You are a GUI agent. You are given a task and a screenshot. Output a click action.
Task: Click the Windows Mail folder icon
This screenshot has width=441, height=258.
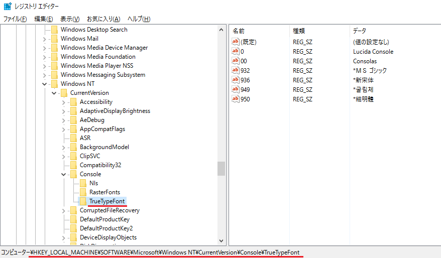54,39
